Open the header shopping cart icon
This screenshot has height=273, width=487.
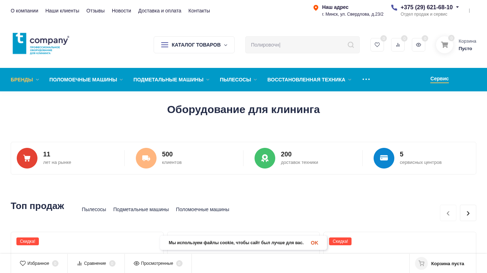click(445, 45)
